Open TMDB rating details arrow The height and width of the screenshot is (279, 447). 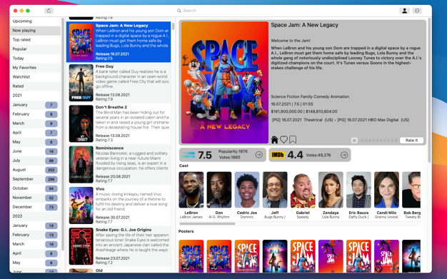[259, 155]
